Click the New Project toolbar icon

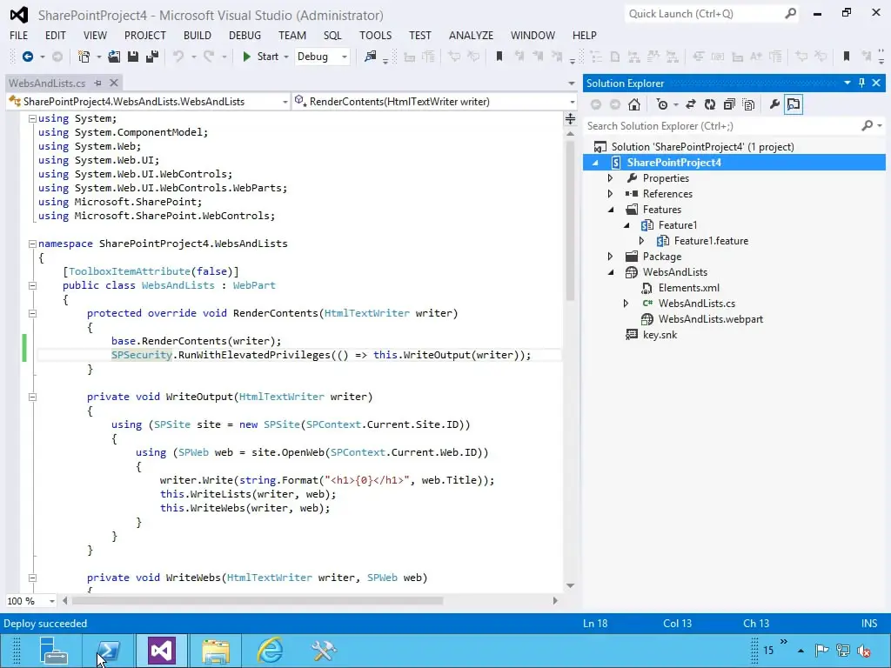point(84,57)
